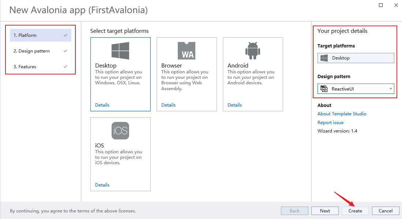Select the iOS platform card
The image size is (402, 219).
pyautogui.click(x=120, y=154)
